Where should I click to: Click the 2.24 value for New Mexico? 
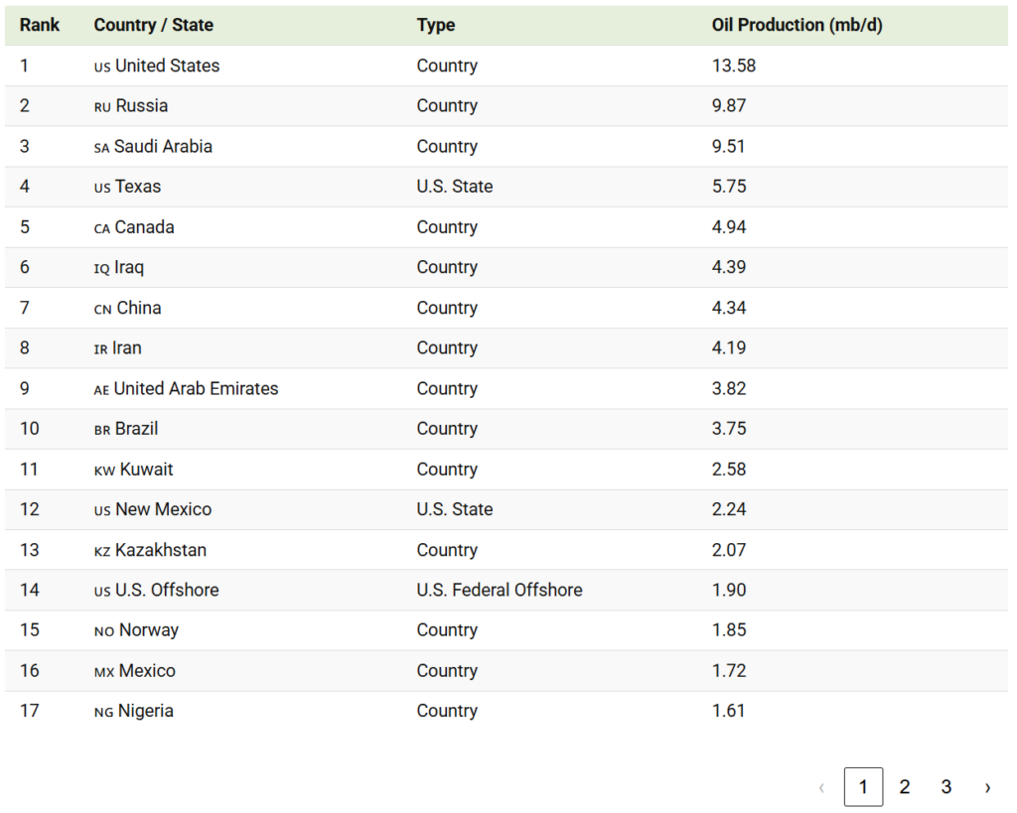[x=729, y=509]
